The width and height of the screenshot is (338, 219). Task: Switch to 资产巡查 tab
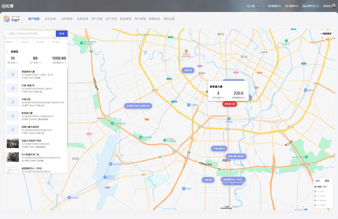(97, 19)
